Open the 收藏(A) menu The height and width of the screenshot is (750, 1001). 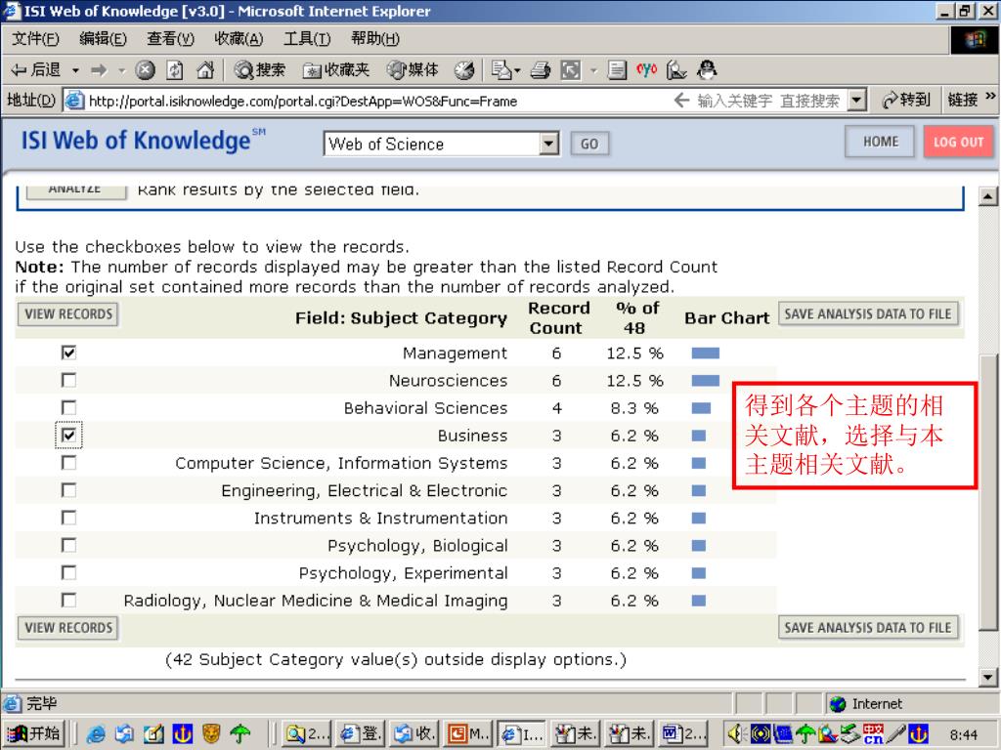pyautogui.click(x=239, y=39)
